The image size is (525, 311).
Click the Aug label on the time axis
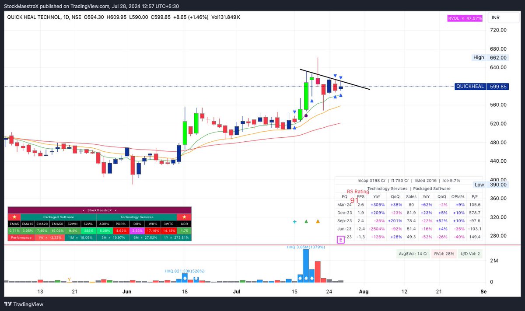[x=364, y=291]
